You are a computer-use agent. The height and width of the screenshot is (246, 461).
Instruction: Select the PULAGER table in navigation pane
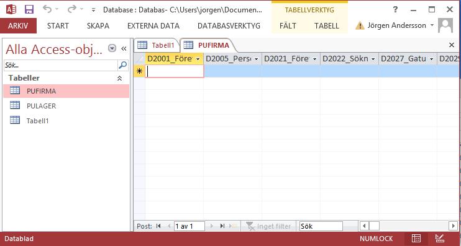[x=66, y=105]
